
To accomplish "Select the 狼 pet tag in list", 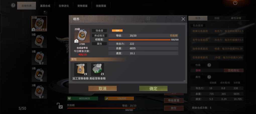I will point(39,74).
